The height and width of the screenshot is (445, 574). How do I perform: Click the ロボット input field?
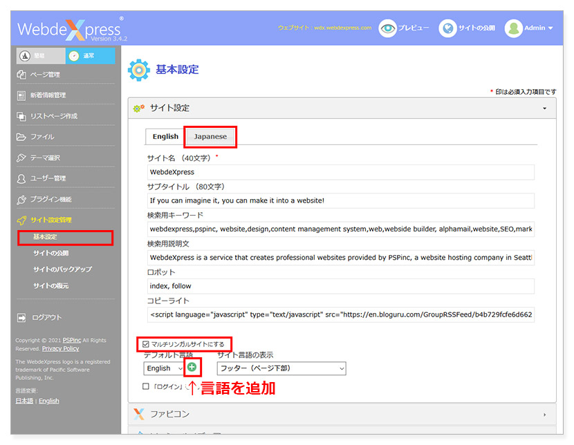click(x=341, y=286)
